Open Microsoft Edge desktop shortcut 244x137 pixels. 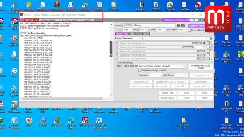tap(71, 123)
